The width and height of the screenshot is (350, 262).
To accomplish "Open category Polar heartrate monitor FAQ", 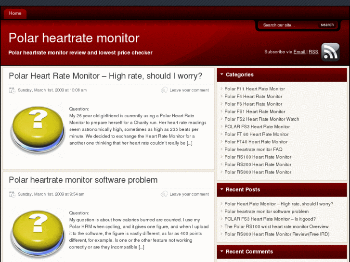I will (253, 150).
